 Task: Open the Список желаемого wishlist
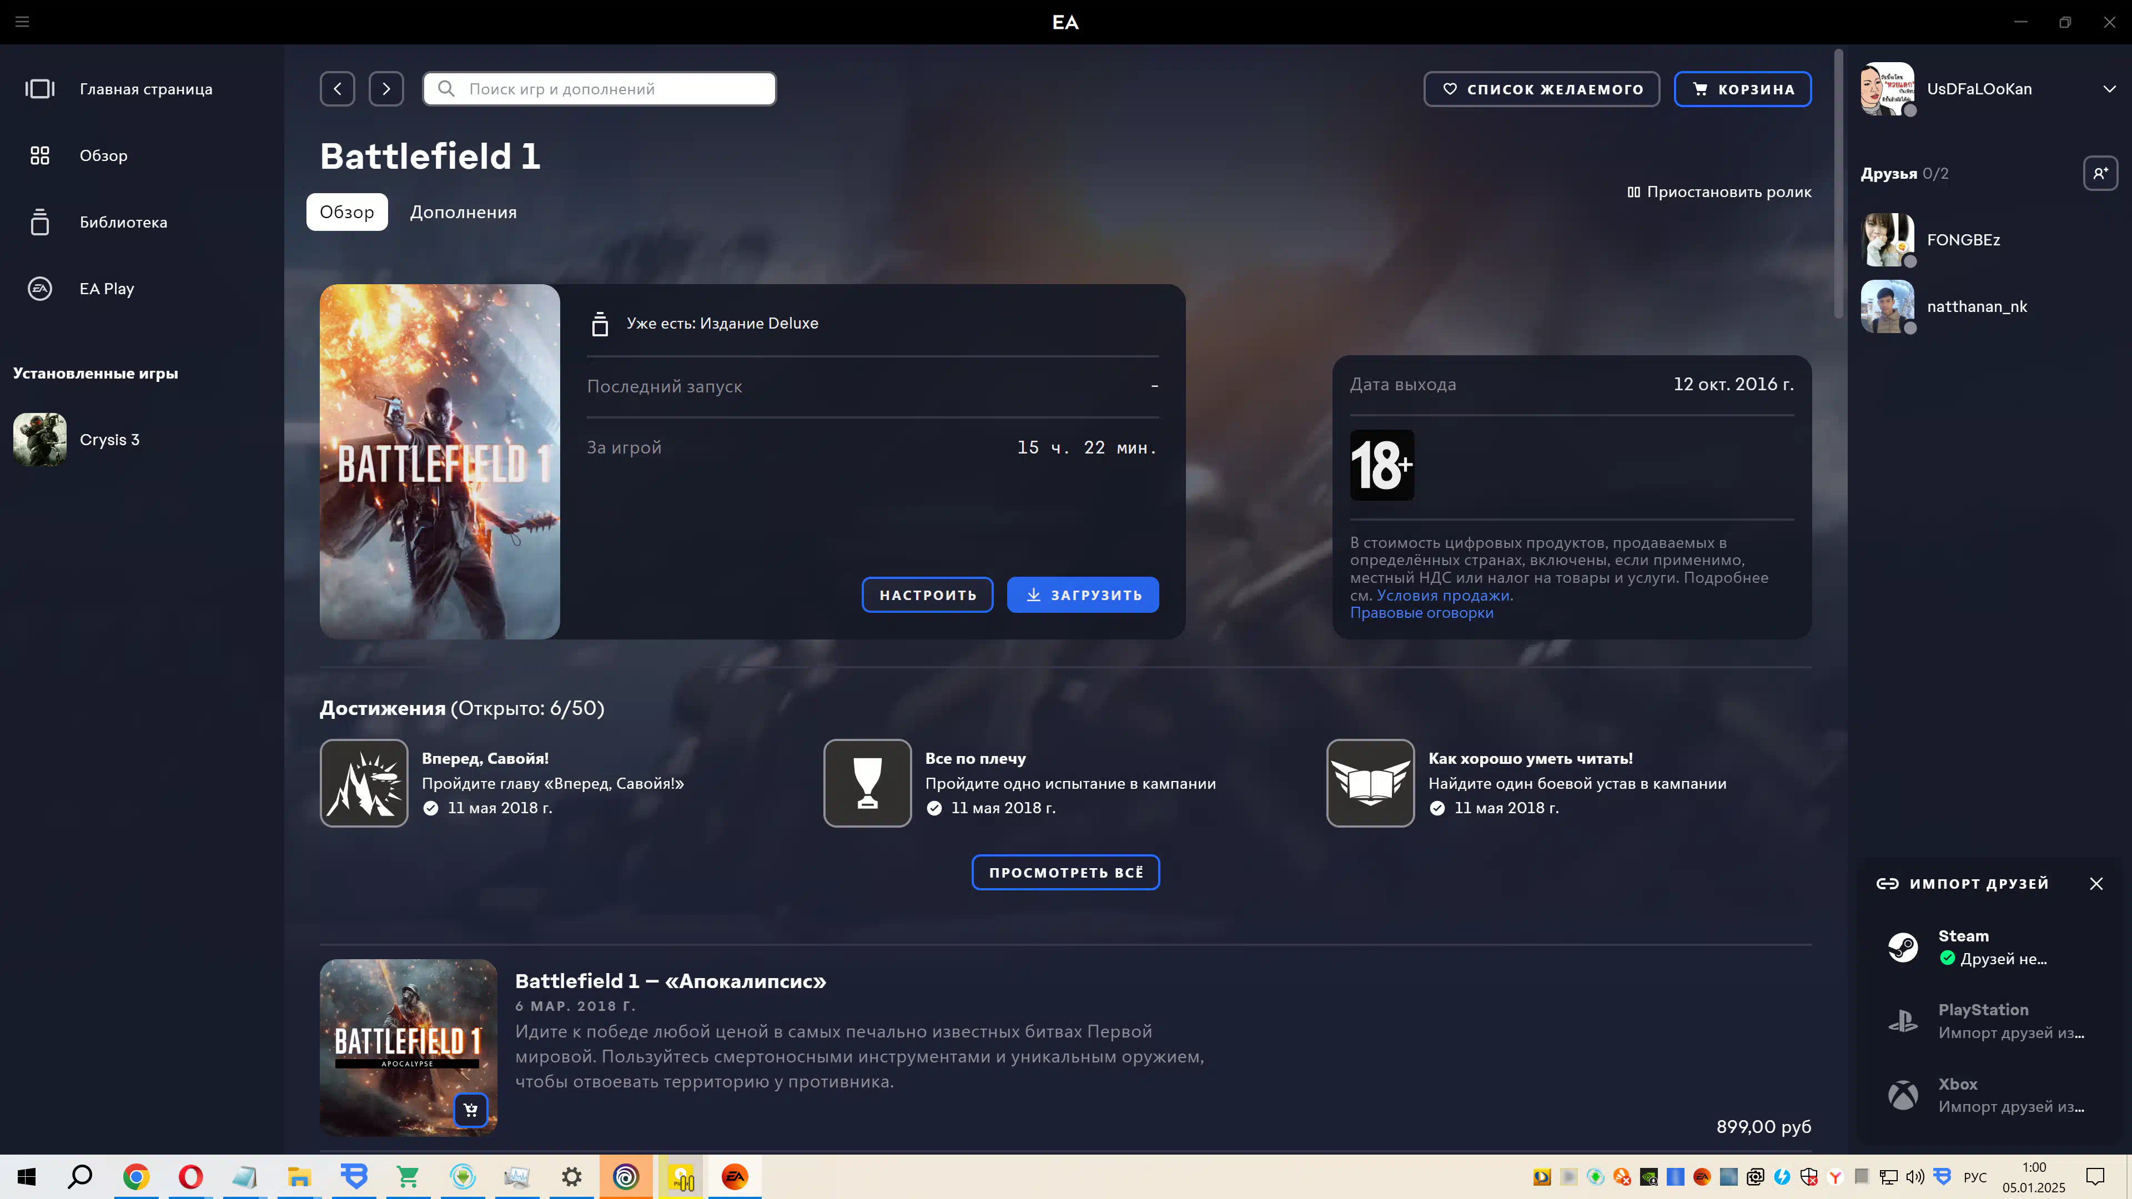click(x=1541, y=89)
